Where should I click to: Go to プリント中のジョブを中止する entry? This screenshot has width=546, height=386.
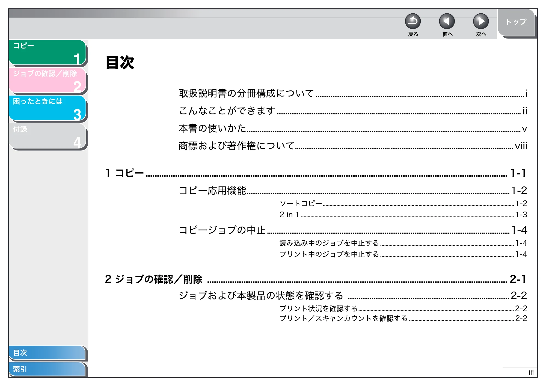click(x=403, y=254)
